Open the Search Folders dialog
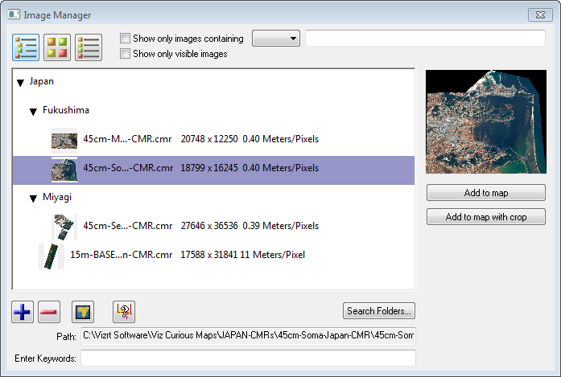 pyautogui.click(x=379, y=311)
